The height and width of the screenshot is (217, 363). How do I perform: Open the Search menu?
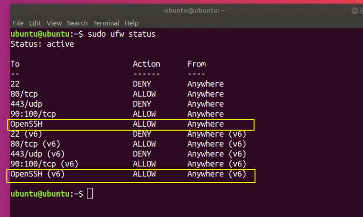77,23
